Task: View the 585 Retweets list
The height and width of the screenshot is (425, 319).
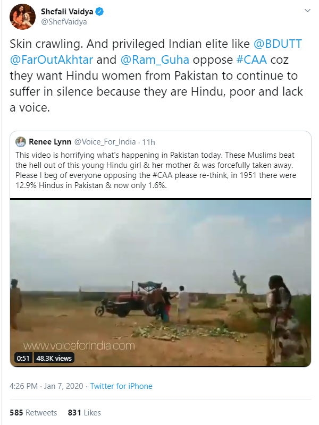Action: click(33, 413)
